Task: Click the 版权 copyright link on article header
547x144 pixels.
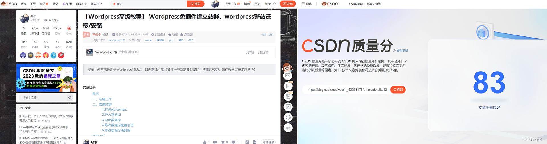Action: coord(271,35)
